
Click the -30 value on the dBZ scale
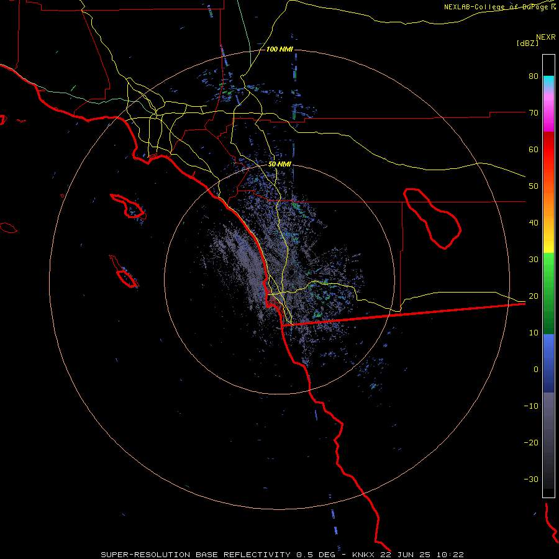531,479
